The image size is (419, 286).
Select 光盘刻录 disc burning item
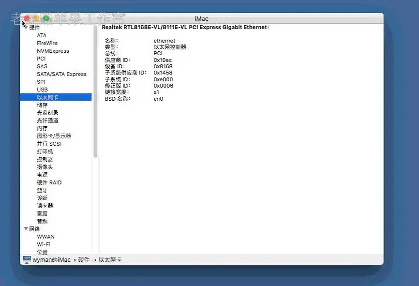coord(47,113)
